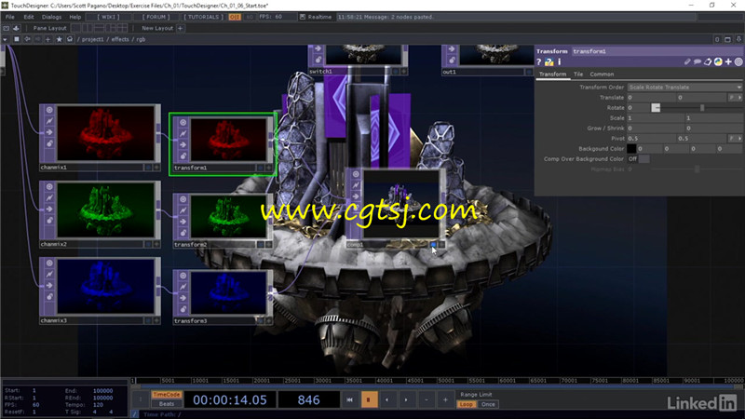Open the operator help question mark icon
The width and height of the screenshot is (745, 419).
539,61
